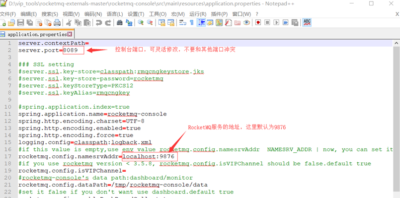This screenshot has width=400, height=198.
Task: Save the recorded macro icon
Action: pyautogui.click(x=295, y=23)
